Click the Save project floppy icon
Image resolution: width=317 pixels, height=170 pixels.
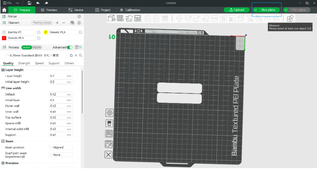(x=29, y=3)
